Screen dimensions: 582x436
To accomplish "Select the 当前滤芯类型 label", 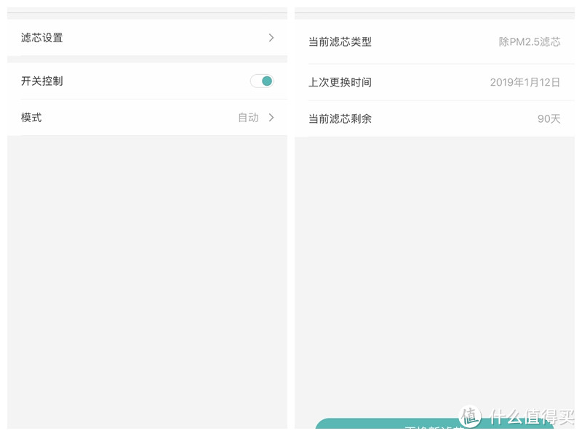I will pos(340,42).
